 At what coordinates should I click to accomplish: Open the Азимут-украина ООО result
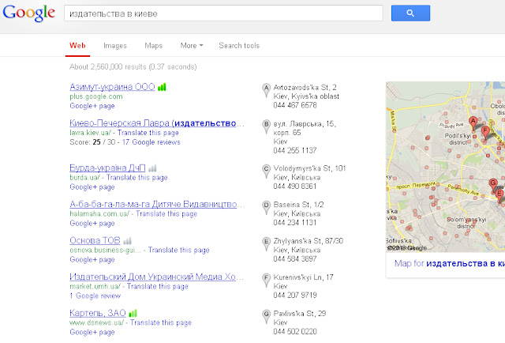click(x=112, y=87)
